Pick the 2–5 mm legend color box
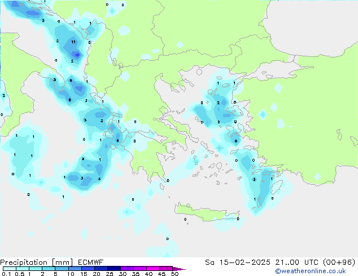This screenshot has height=276, width=358. tap(49, 269)
